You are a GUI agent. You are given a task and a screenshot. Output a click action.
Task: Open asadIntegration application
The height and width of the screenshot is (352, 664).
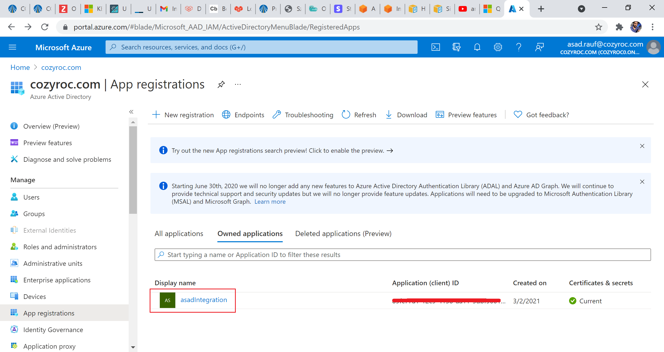(x=204, y=300)
